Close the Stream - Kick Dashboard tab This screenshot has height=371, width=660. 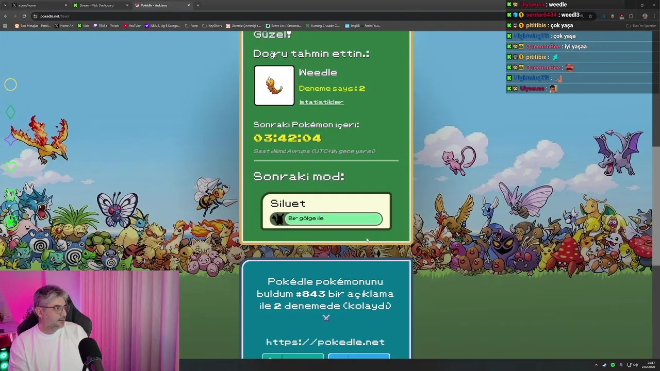point(127,5)
